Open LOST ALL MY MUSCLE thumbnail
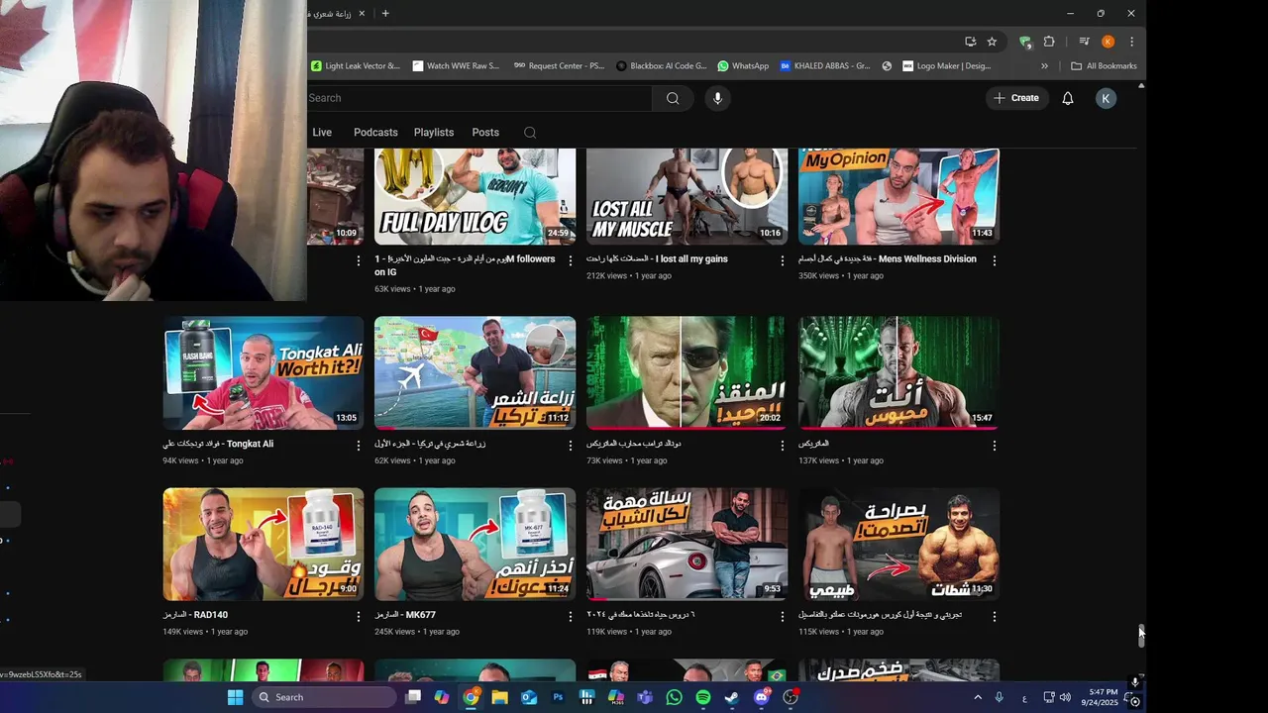The image size is (1268, 713). click(687, 196)
